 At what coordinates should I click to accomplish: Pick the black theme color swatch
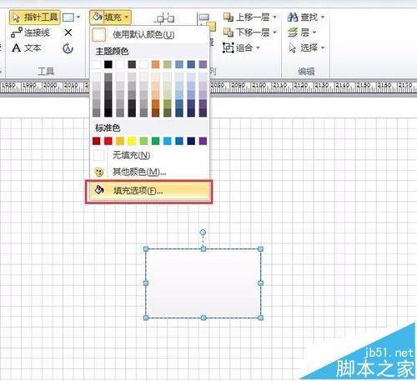click(108, 64)
